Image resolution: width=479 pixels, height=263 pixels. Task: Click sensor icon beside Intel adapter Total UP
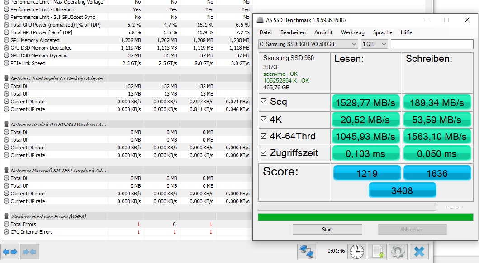click(6, 94)
